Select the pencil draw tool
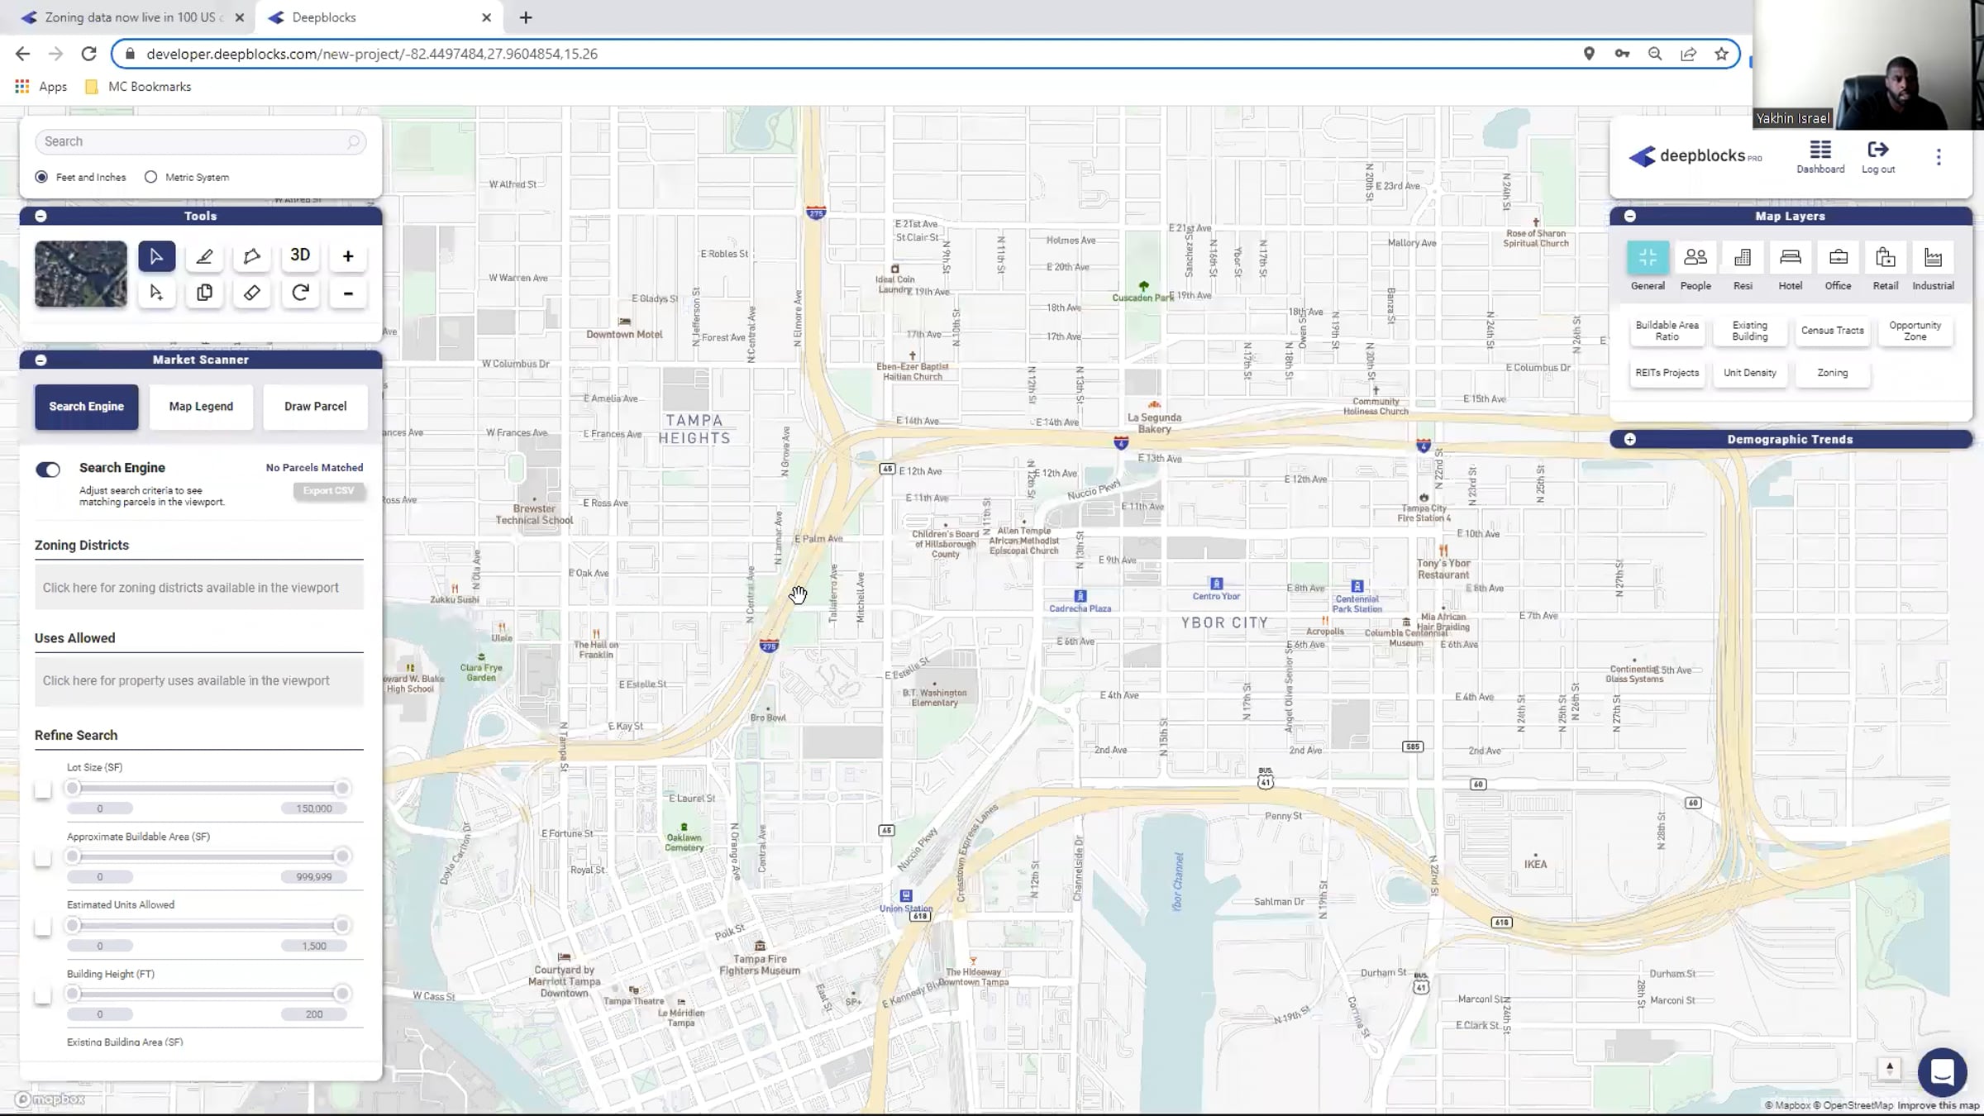This screenshot has width=1984, height=1116. tap(204, 256)
